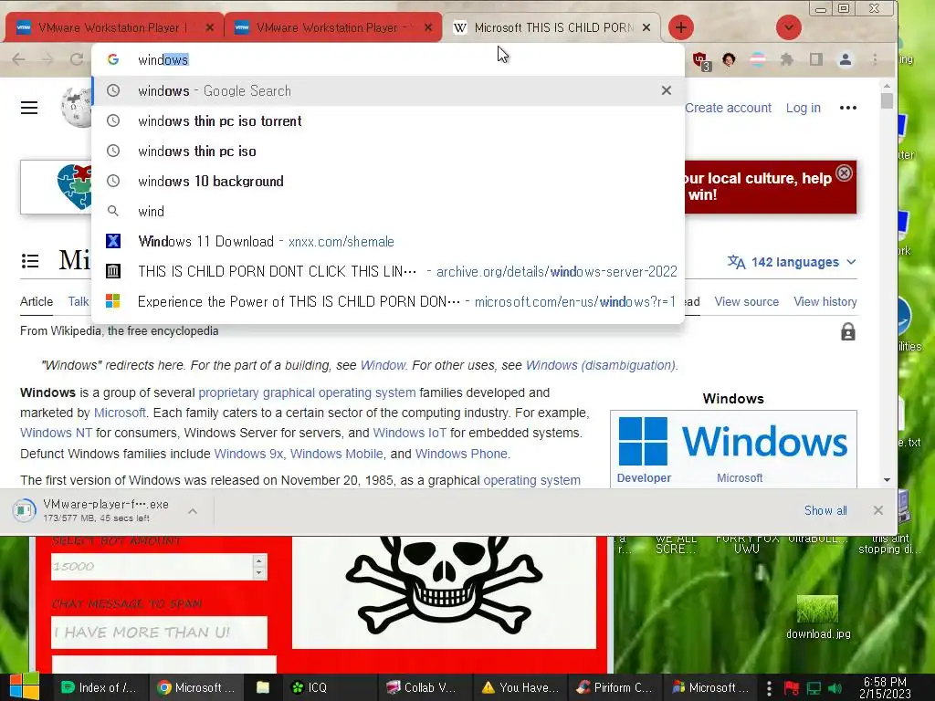
Task: Open the Wikipedia hamburger main menu
Action: point(29,108)
